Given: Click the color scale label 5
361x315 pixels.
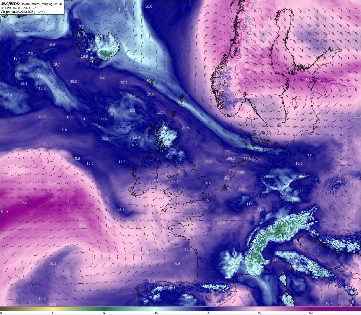Looking at the screenshot, I should coord(104,313).
